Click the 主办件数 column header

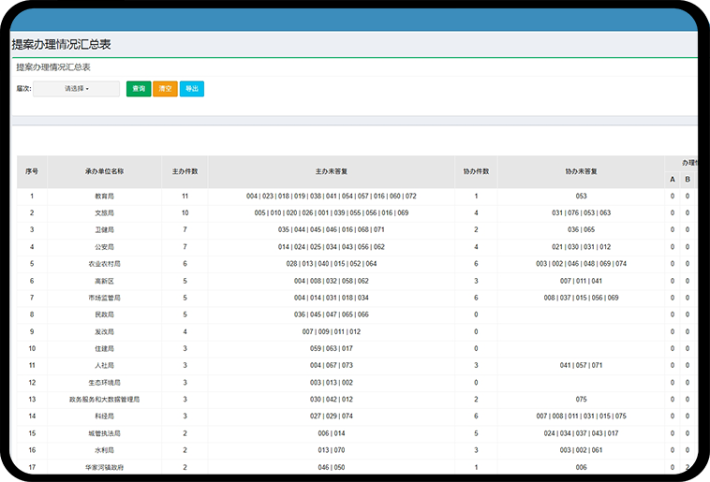coord(185,171)
